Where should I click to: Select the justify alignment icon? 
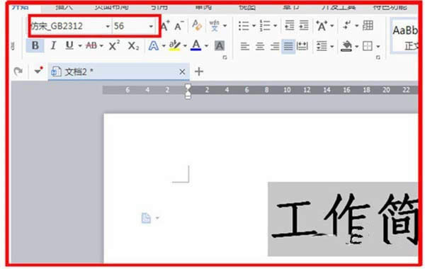[x=288, y=46]
